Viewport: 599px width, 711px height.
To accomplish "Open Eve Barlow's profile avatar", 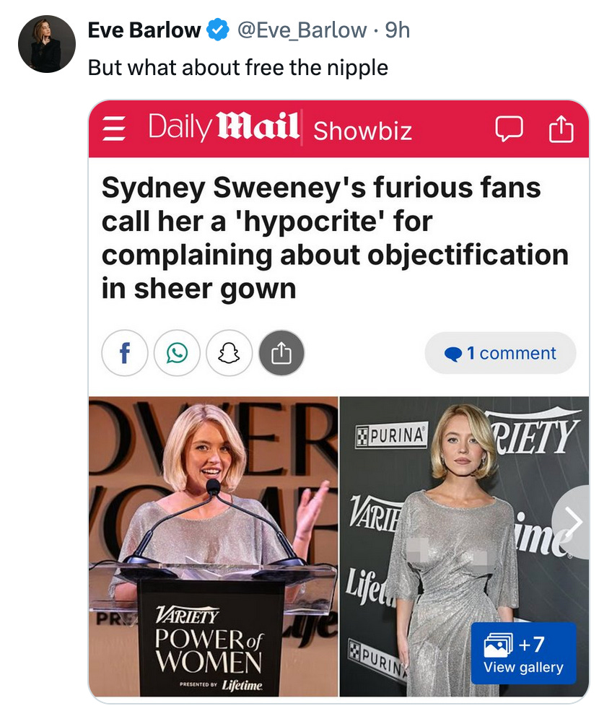I will (x=47, y=44).
